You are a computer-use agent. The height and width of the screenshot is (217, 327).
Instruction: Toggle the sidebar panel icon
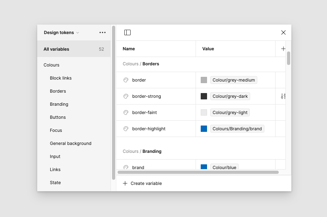pos(127,32)
